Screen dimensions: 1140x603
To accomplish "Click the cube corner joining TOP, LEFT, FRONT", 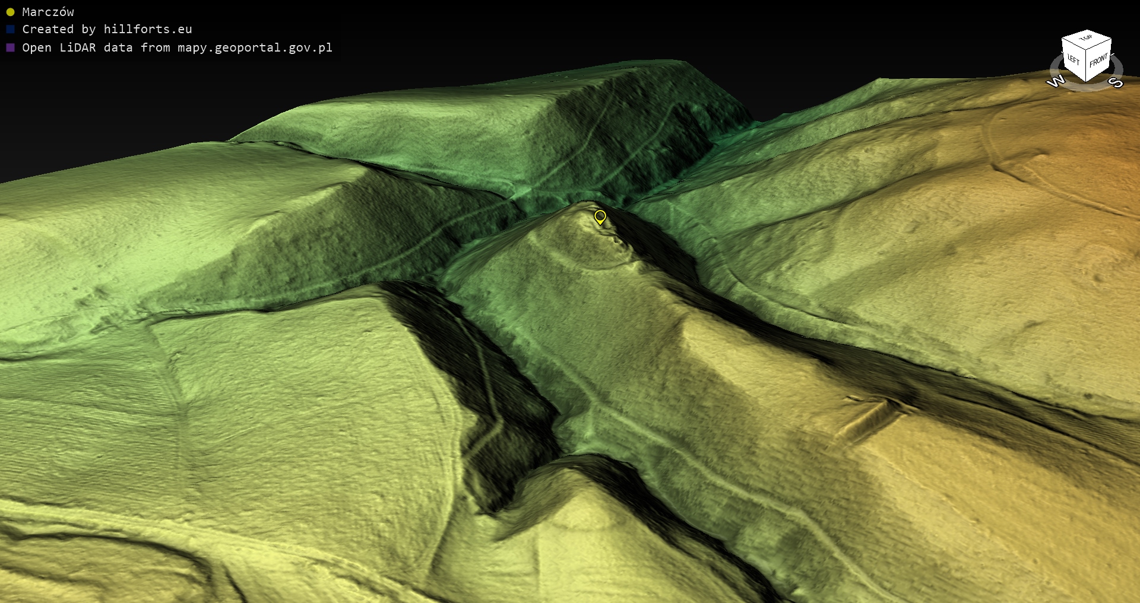I will coord(1085,51).
